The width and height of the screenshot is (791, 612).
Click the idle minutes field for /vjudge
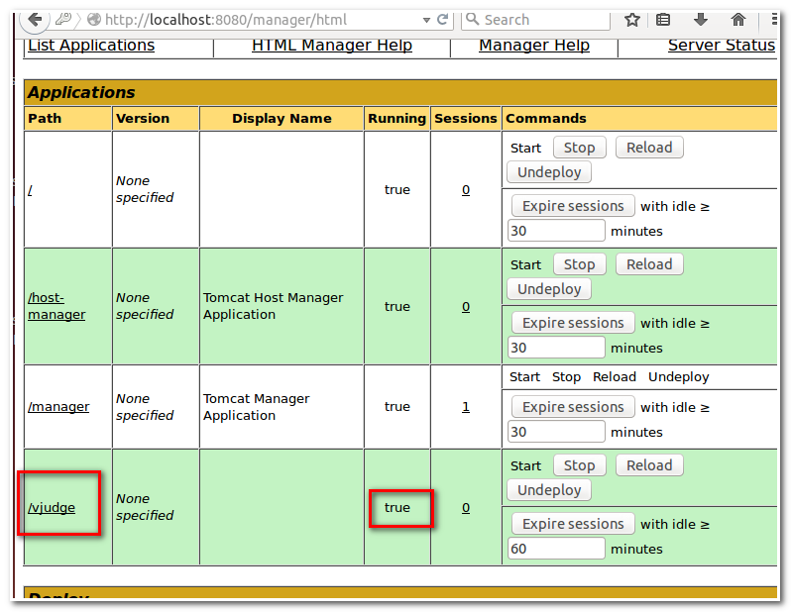pos(555,549)
